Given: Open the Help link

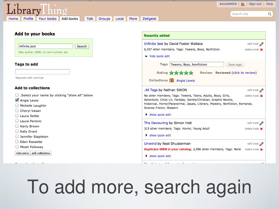Looking at the screenshot, I should click(x=269, y=4).
